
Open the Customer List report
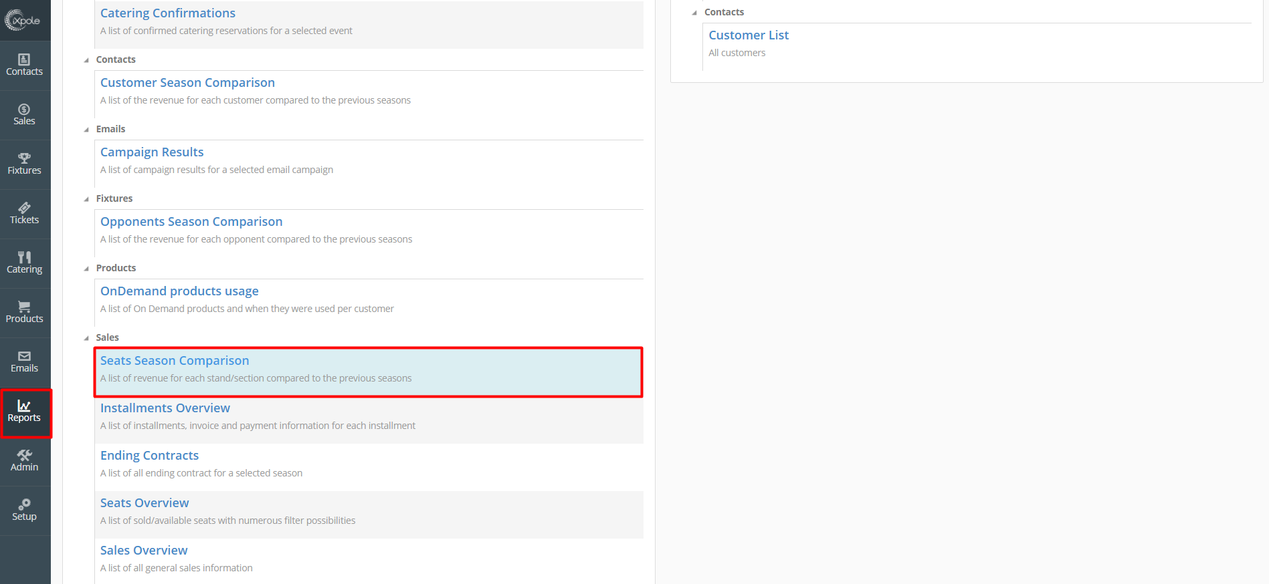(749, 35)
